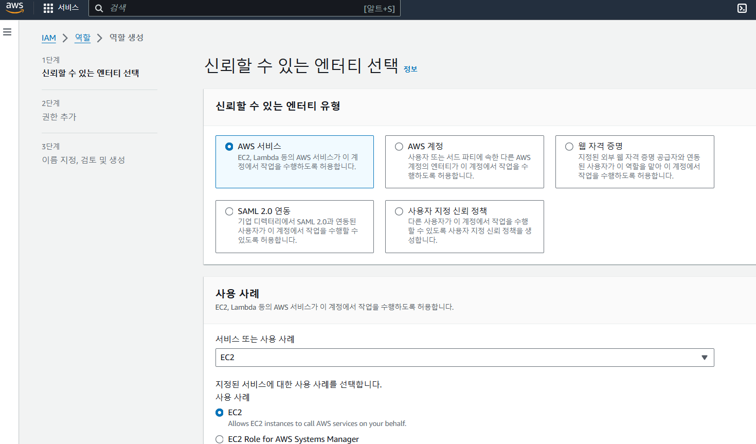Screen dimensions: 756x444
Task: Open the AWS home logo
Action: [15, 8]
